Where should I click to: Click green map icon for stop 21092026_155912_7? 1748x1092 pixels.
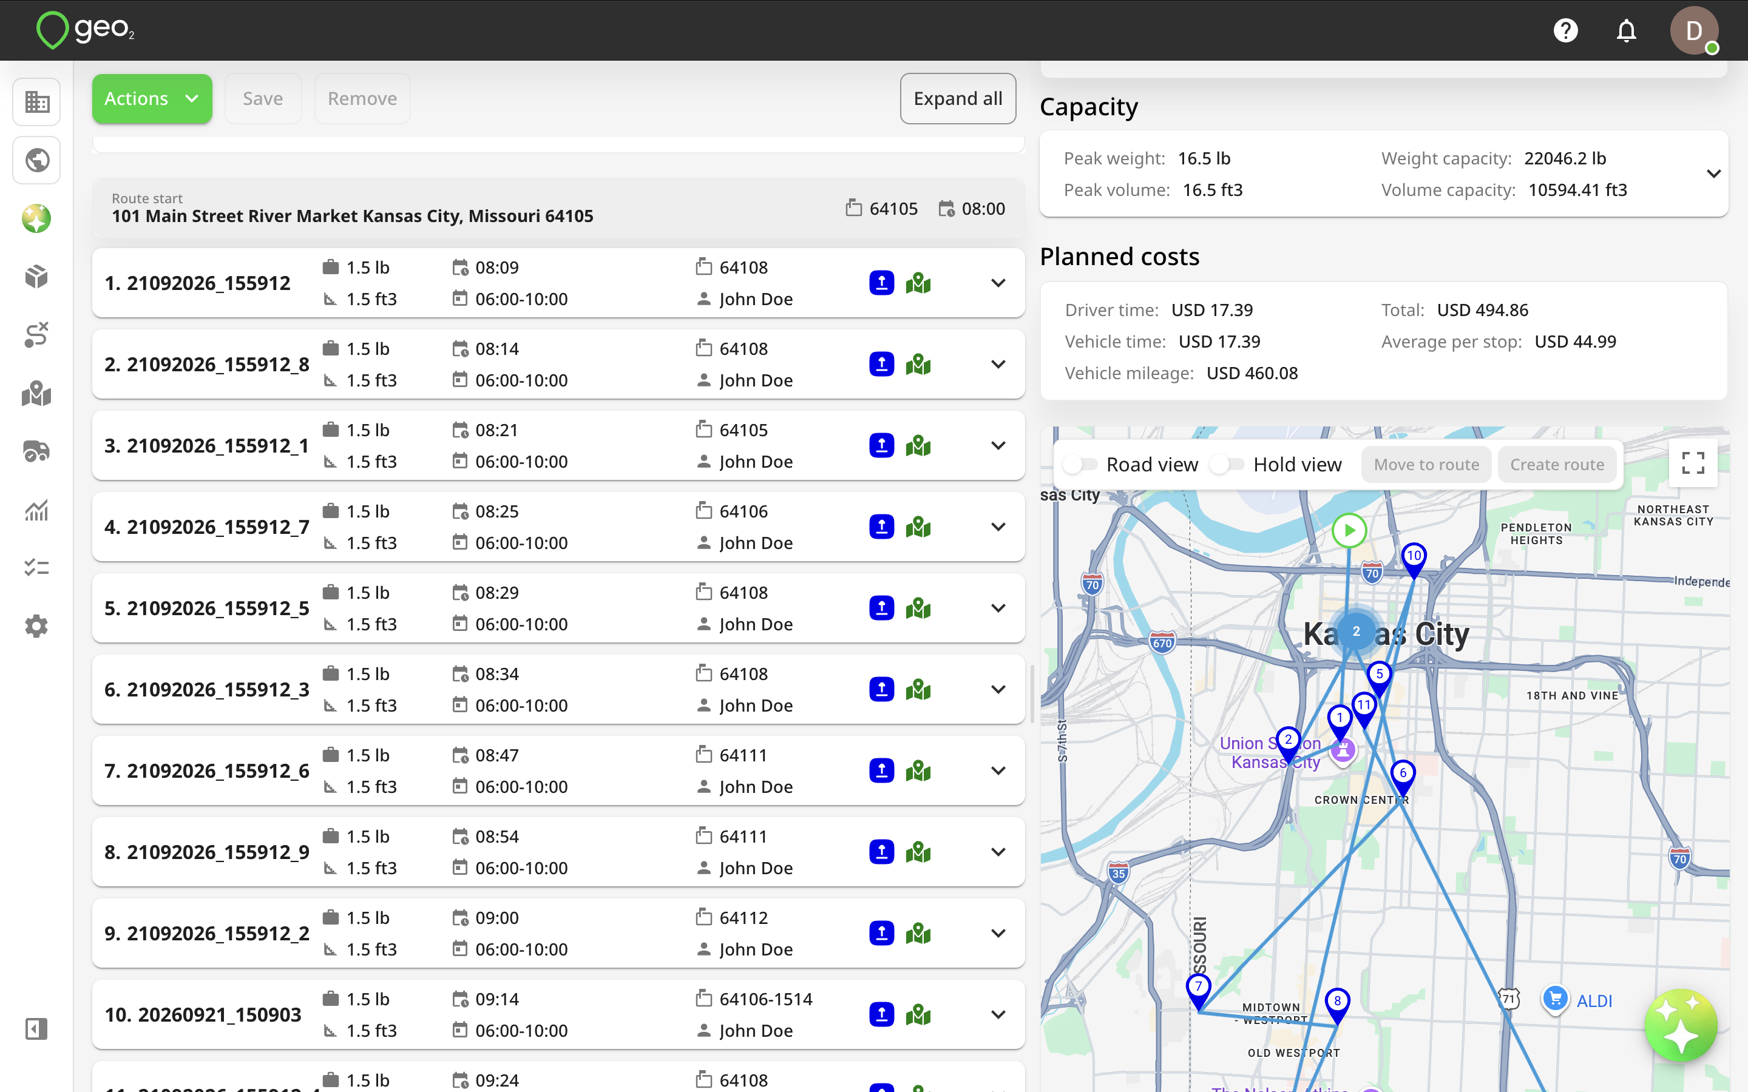pos(918,527)
